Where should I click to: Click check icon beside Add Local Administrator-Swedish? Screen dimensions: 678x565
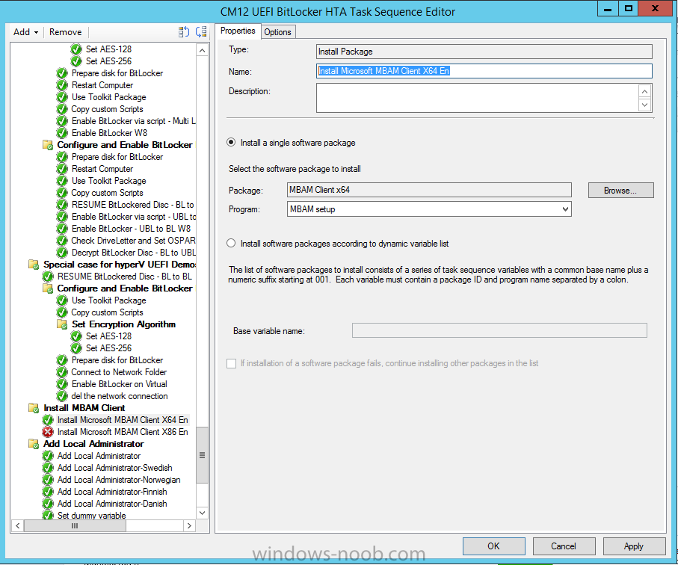[x=48, y=468]
